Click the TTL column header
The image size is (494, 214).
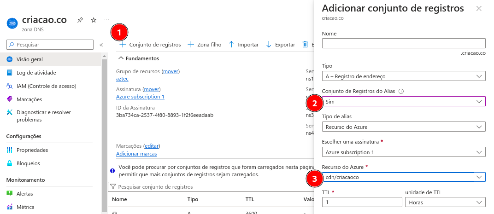coord(249,199)
